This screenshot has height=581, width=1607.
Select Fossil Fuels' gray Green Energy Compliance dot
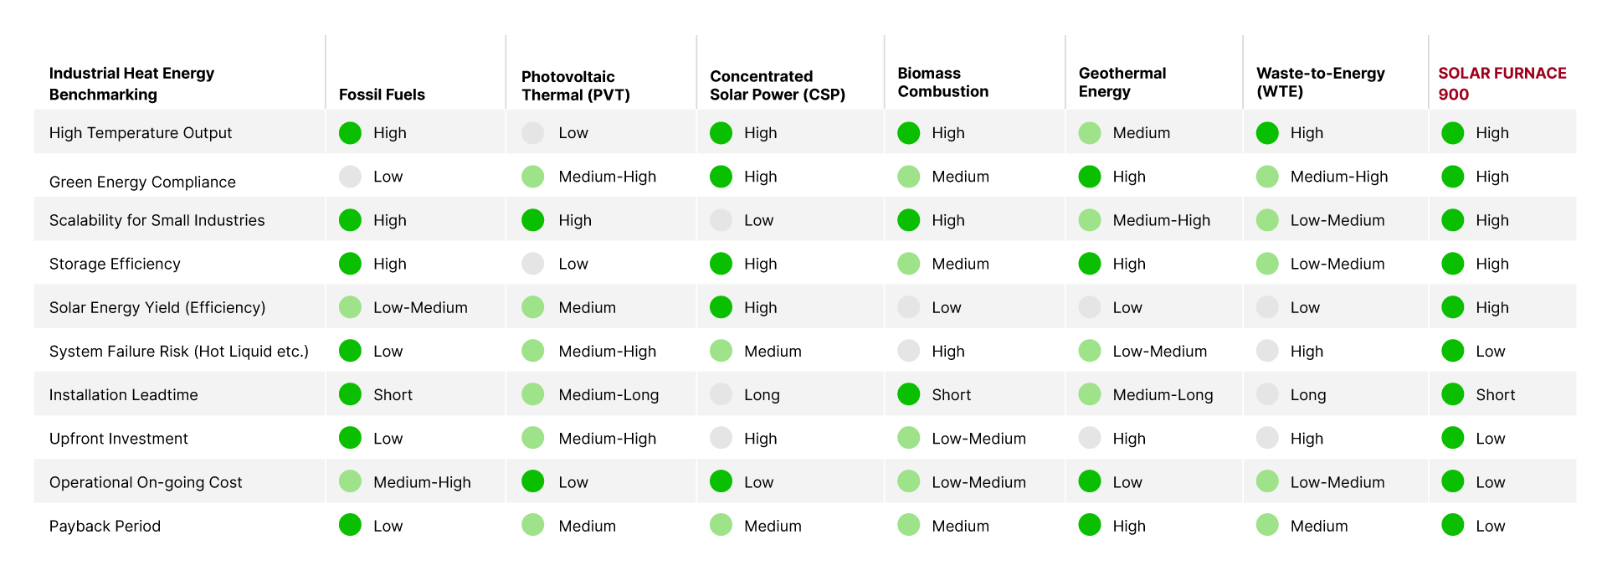350,177
